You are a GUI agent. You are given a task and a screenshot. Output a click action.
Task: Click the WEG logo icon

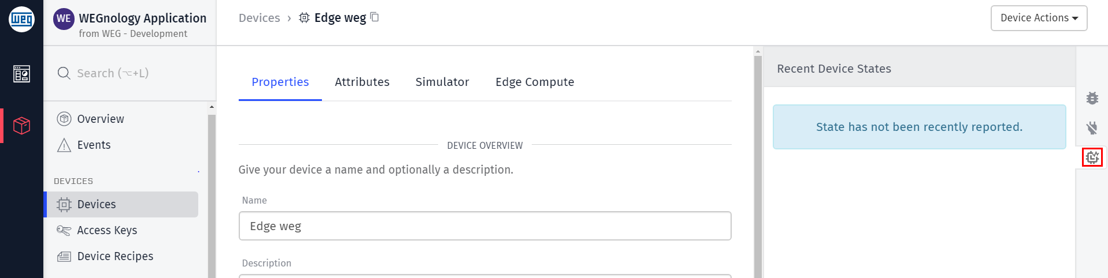tap(21, 19)
